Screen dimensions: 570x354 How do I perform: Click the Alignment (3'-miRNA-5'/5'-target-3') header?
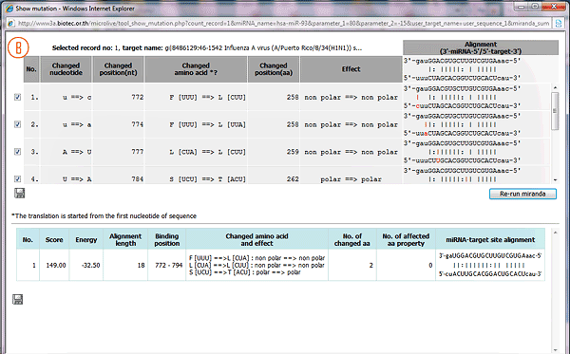point(481,47)
